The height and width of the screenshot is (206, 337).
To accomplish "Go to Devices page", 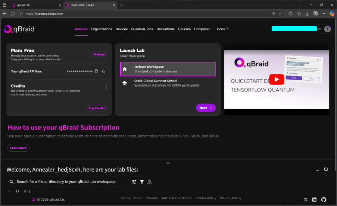I will coord(121,29).
